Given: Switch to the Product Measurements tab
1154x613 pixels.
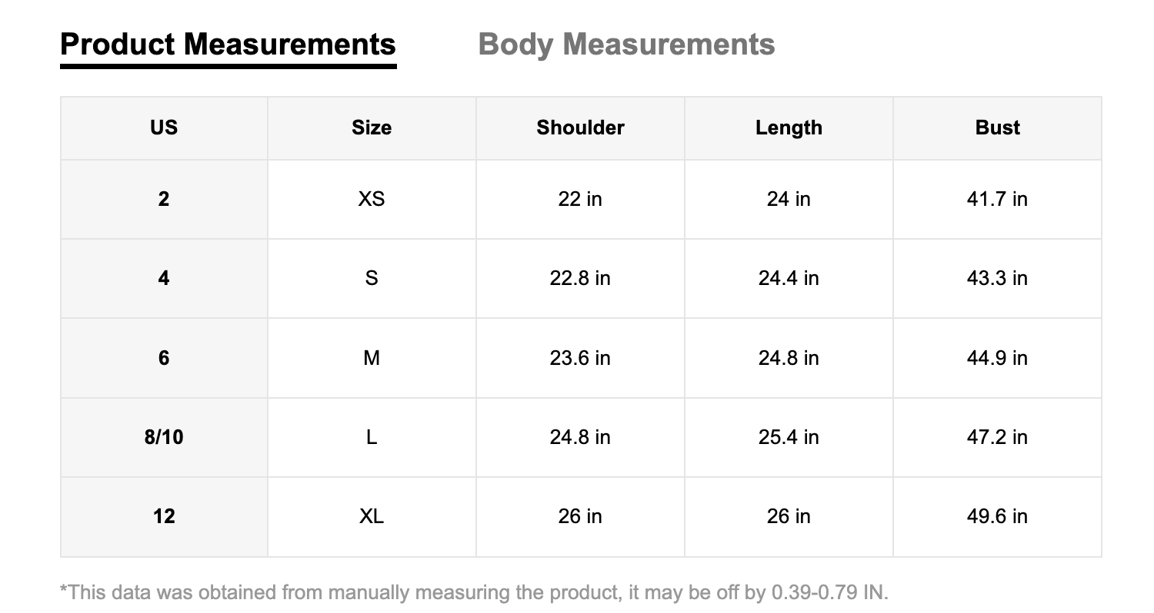Looking at the screenshot, I should tap(228, 45).
